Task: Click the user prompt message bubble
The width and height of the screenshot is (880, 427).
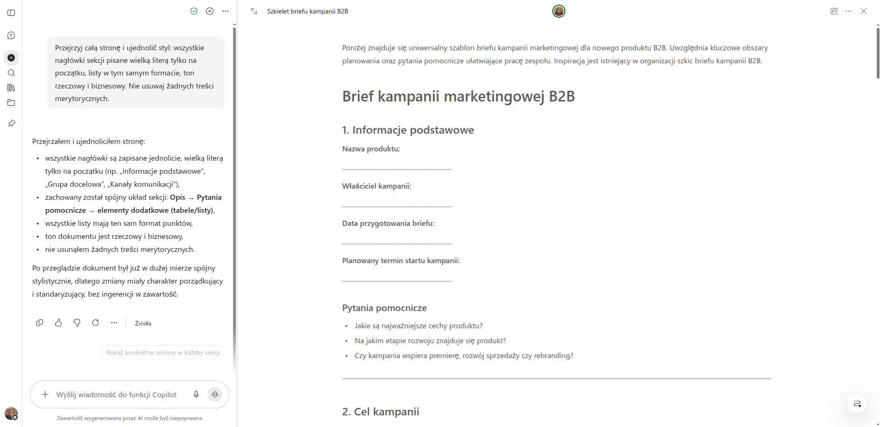Action: pyautogui.click(x=136, y=73)
